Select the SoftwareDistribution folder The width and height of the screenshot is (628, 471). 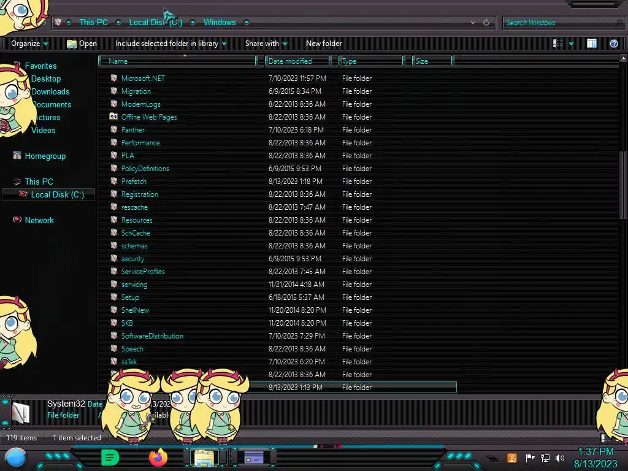tap(152, 336)
